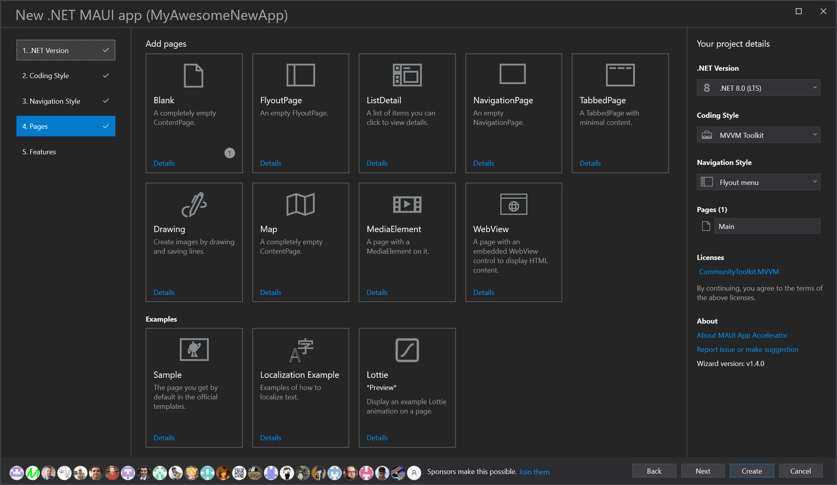Open the Coding Style MVVM Toolkit dropdown
837x485 pixels.
(758, 135)
